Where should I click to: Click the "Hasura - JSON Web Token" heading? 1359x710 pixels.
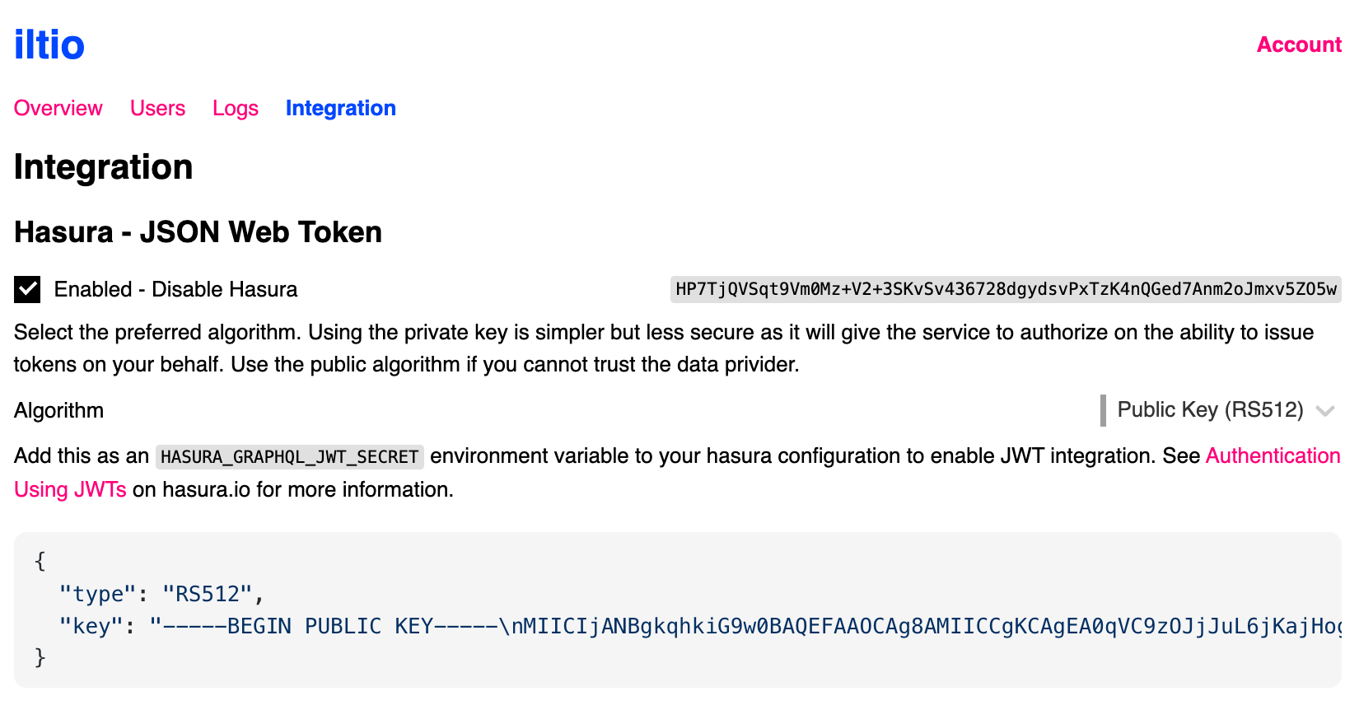click(198, 232)
